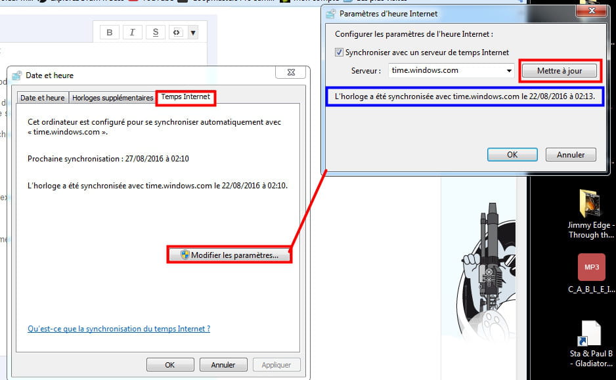This screenshot has height=380, width=616.
Task: Uncheck Synchroniser avec un serveur de temps Internet
Action: (x=340, y=53)
